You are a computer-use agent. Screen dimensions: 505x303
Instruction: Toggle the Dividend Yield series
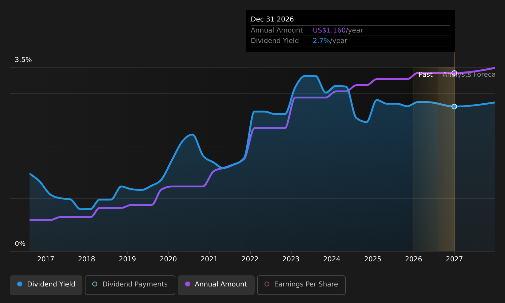pos(46,285)
